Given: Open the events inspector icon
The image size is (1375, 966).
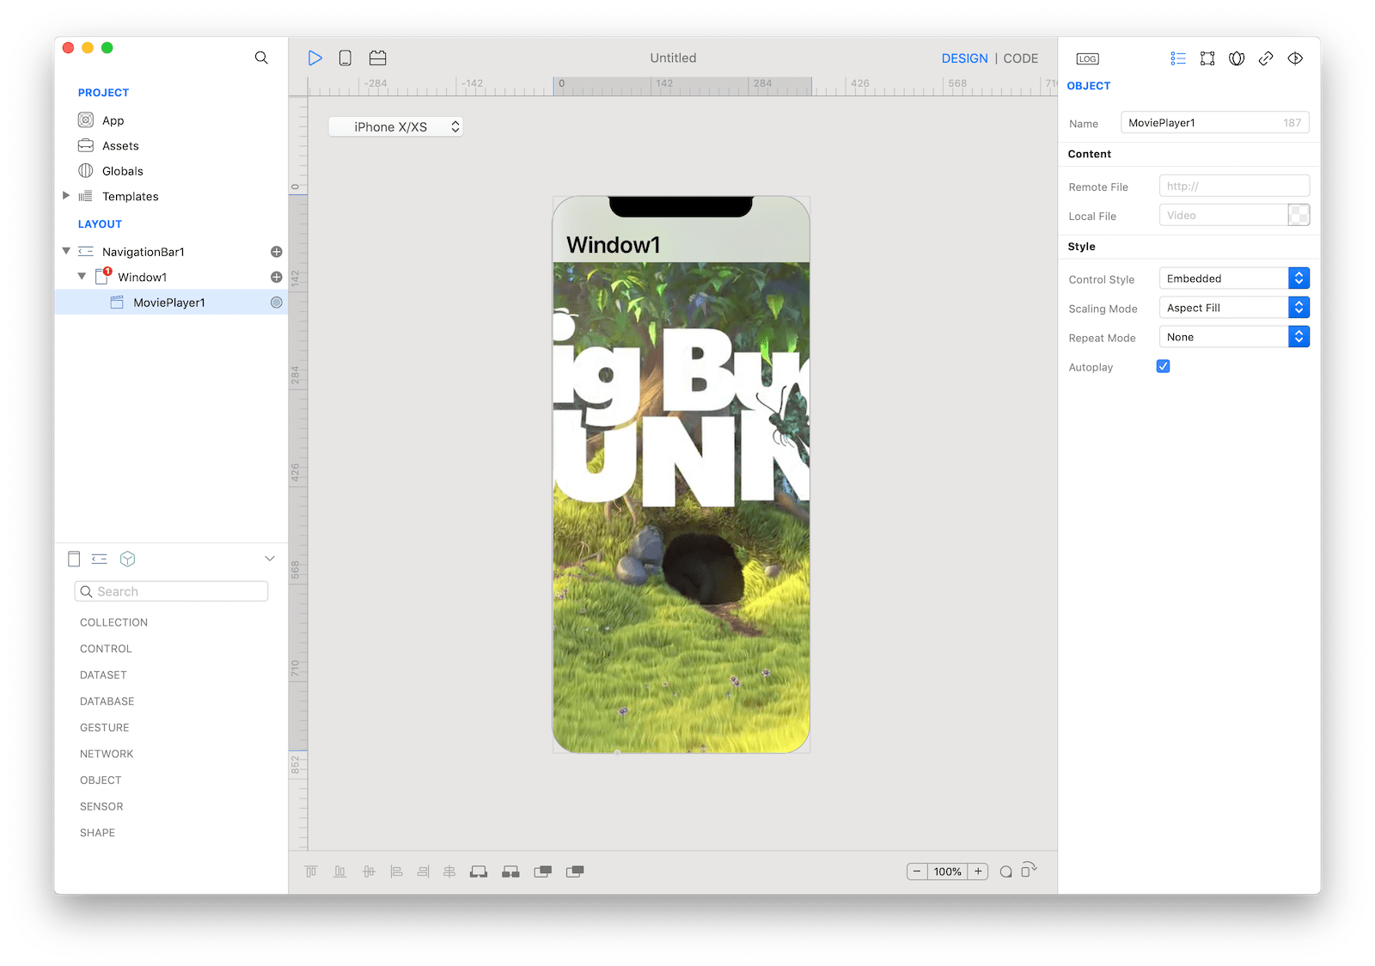Looking at the screenshot, I should [1295, 58].
